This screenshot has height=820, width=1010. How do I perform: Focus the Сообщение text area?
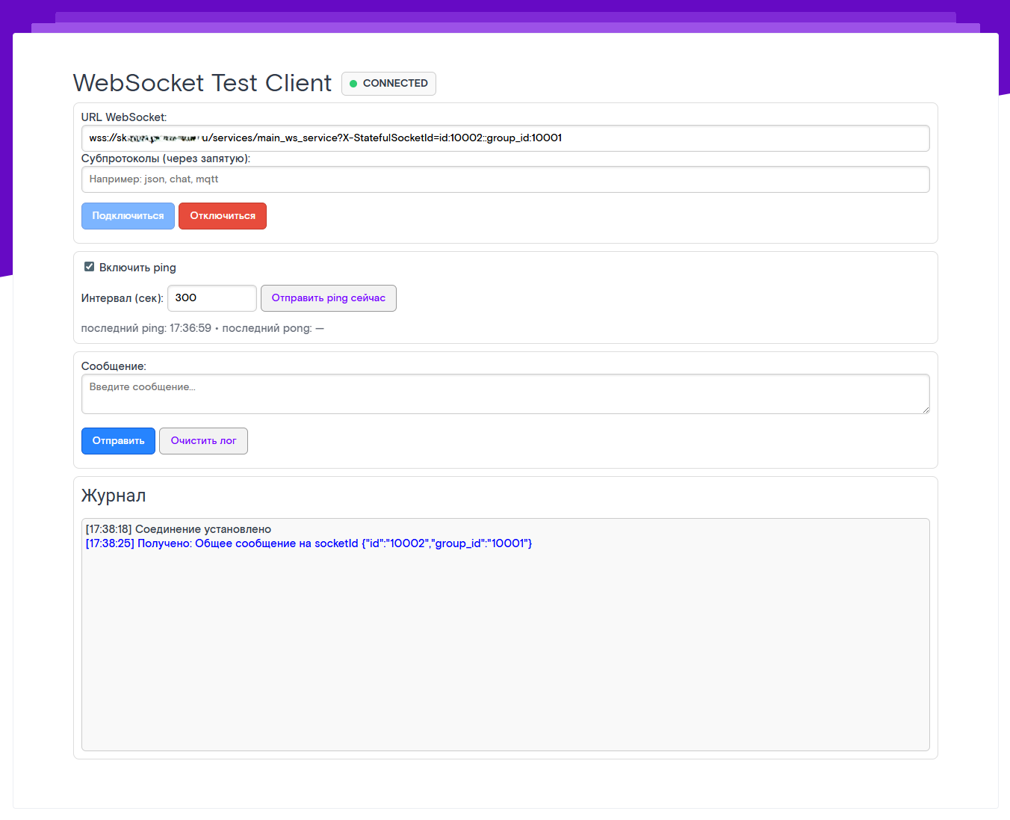pyautogui.click(x=505, y=394)
